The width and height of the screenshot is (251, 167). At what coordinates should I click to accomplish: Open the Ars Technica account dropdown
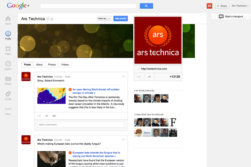(x=240, y=6)
